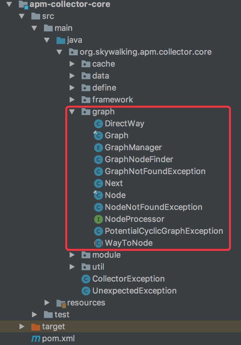The width and height of the screenshot is (241, 345).
Task: Expand the cache package
Action: point(72,64)
